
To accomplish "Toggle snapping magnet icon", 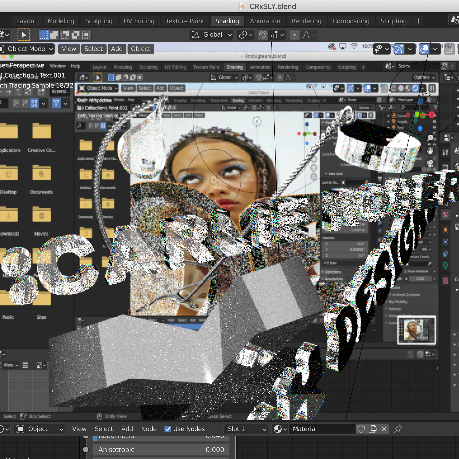I will click(262, 35).
